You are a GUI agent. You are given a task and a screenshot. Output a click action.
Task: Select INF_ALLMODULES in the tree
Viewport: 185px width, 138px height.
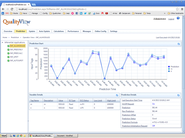(x=18, y=46)
